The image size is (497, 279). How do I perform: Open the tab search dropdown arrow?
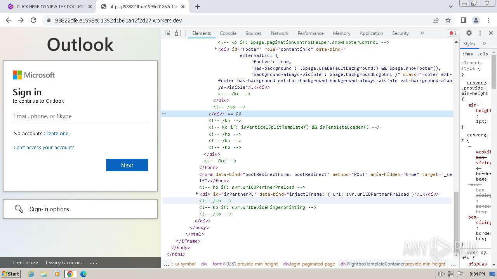(x=450, y=7)
